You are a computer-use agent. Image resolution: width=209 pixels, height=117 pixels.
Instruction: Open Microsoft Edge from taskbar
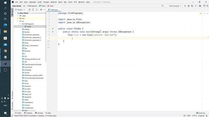5,25
